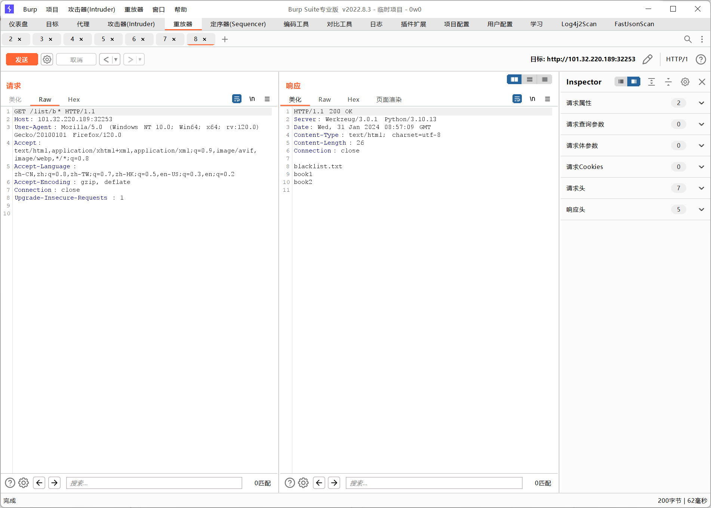Select Repeater tab 7
This screenshot has height=508, width=711.
point(165,39)
